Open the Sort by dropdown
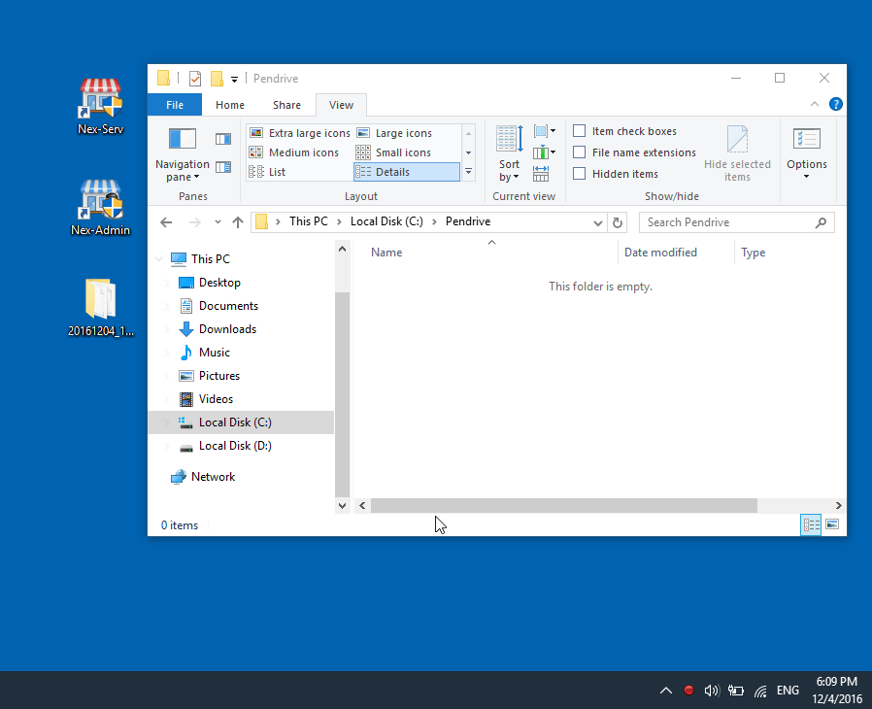The height and width of the screenshot is (709, 872). (x=509, y=153)
